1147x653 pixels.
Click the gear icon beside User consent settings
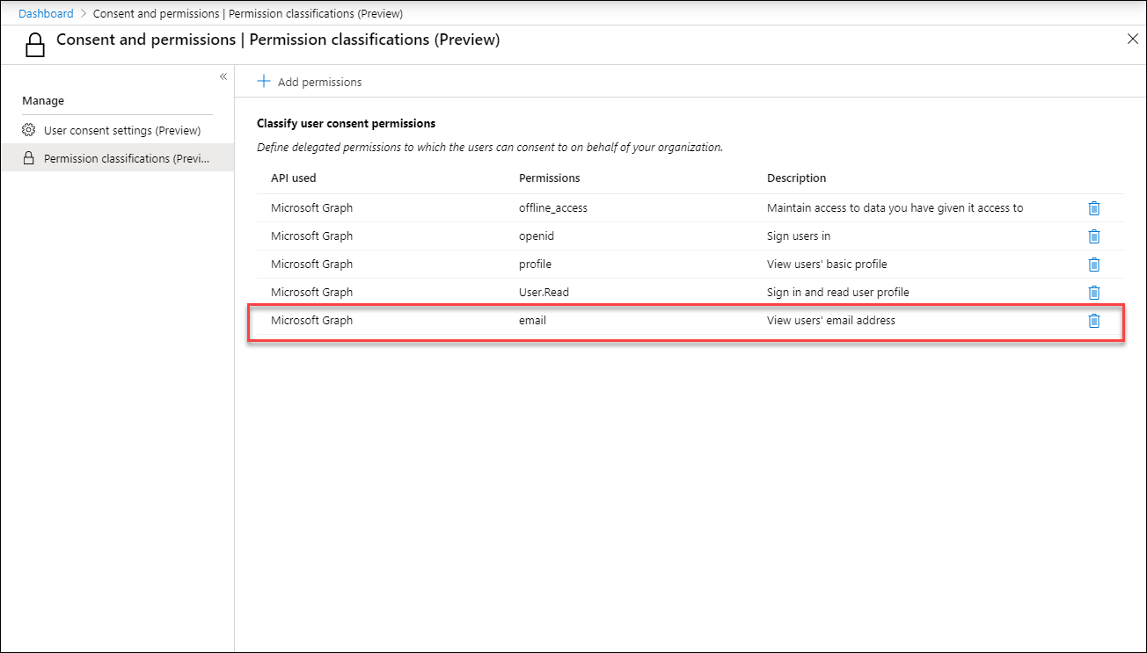[x=28, y=130]
